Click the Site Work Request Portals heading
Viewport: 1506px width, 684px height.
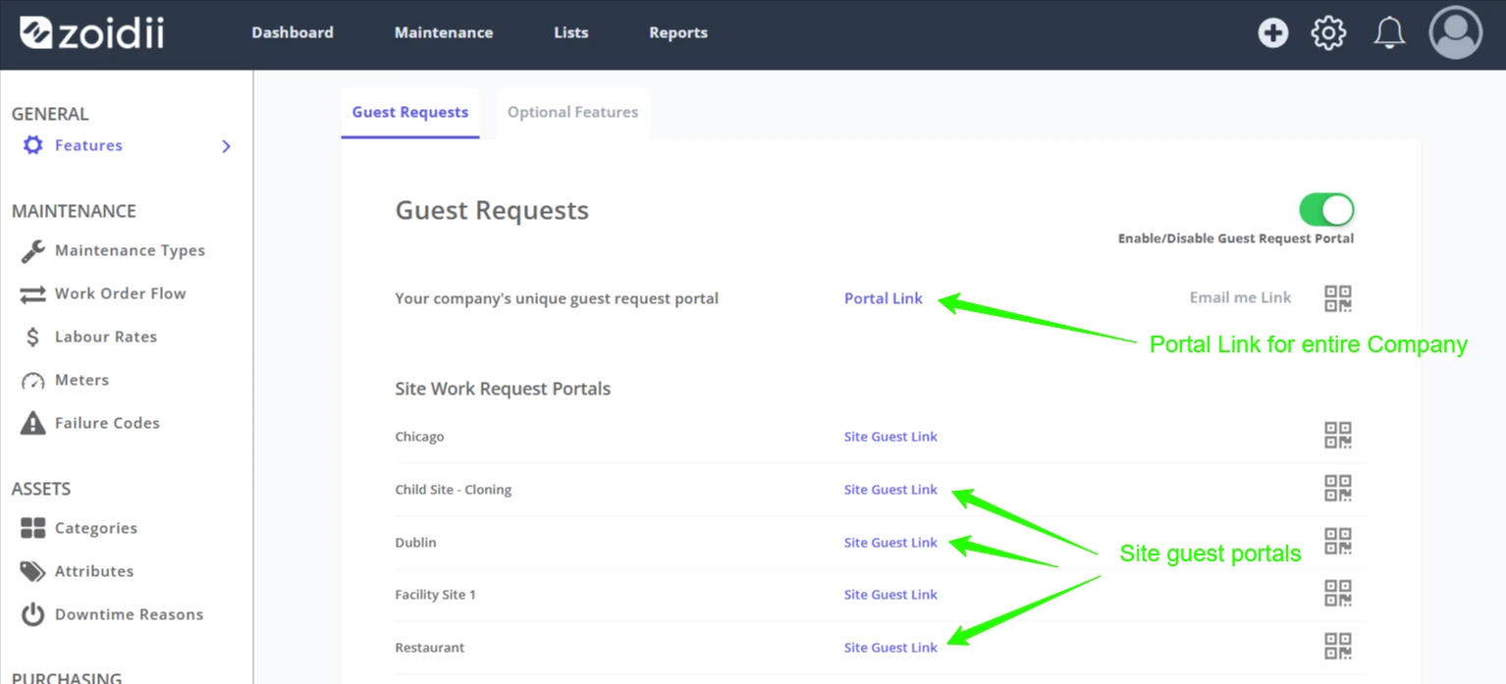[x=503, y=389]
